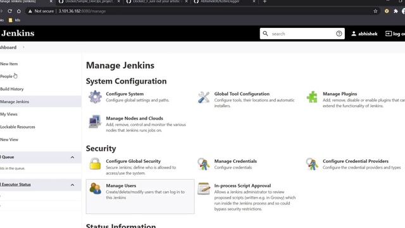405x228 pixels.
Task: Open the Configure Global Security padlock icon
Action: tap(95, 163)
